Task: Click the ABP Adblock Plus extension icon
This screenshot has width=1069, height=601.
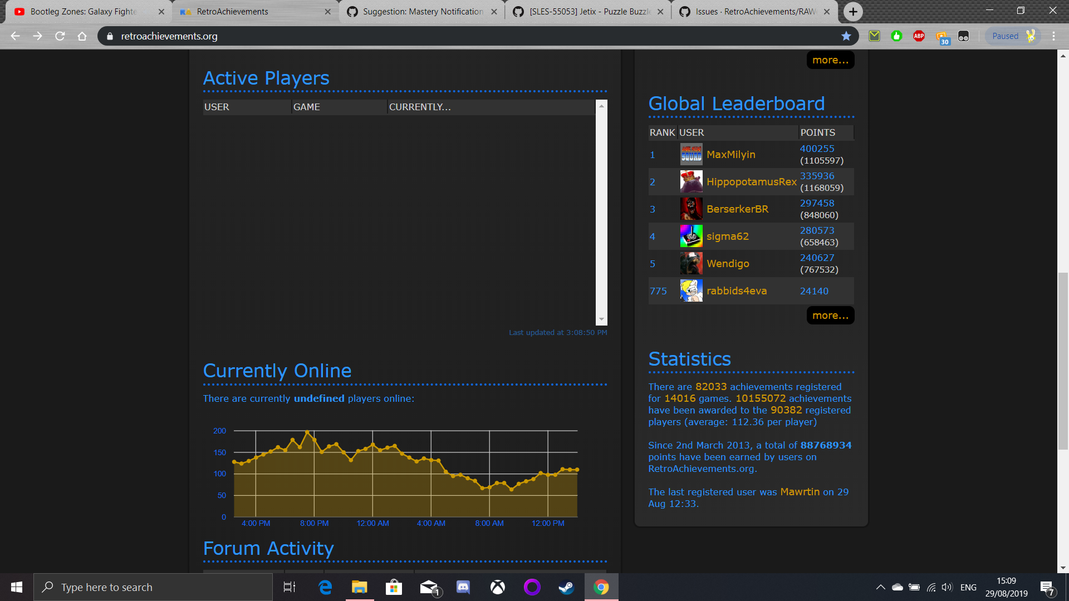Action: pos(919,36)
